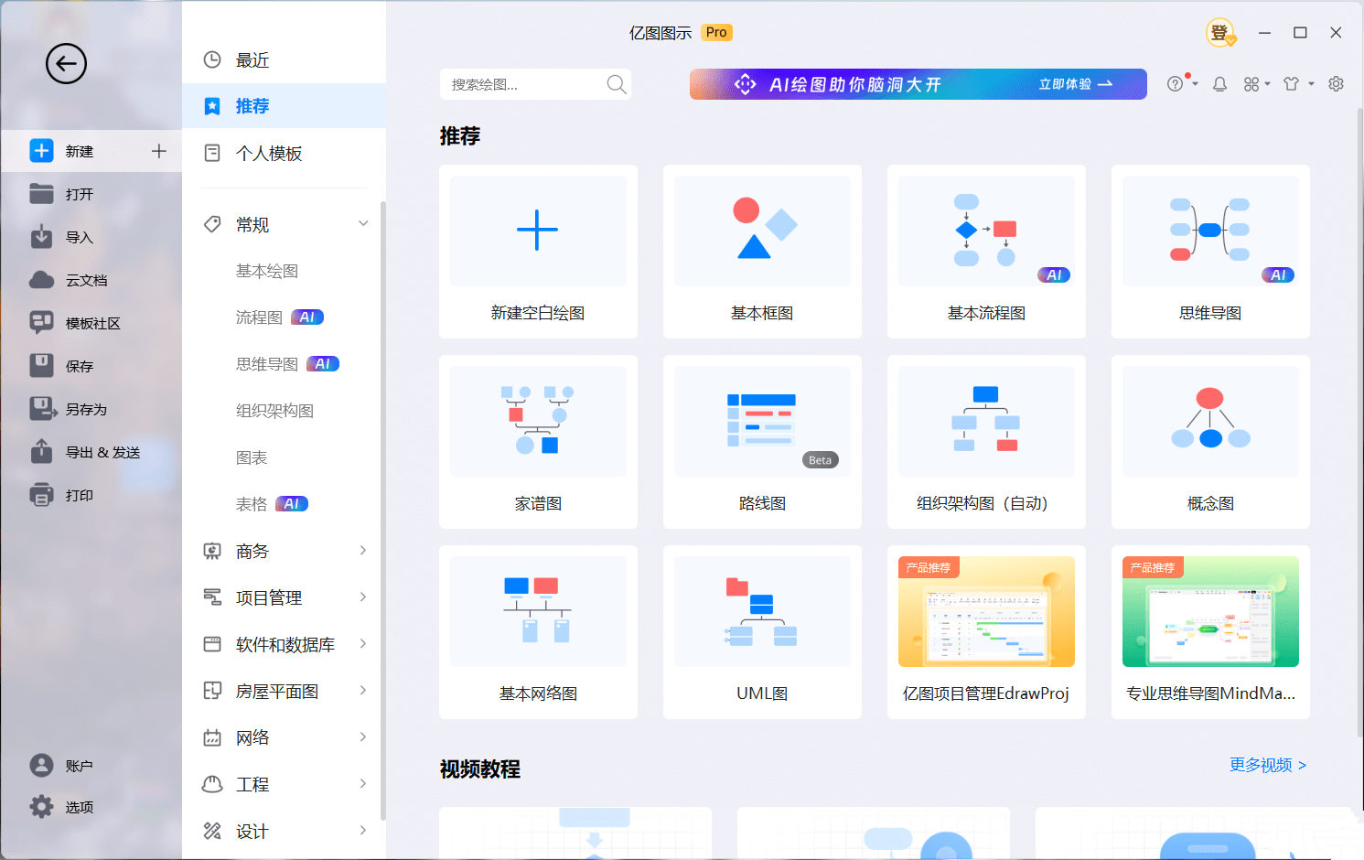
Task: Click the search magnifier icon
Action: coord(617,84)
